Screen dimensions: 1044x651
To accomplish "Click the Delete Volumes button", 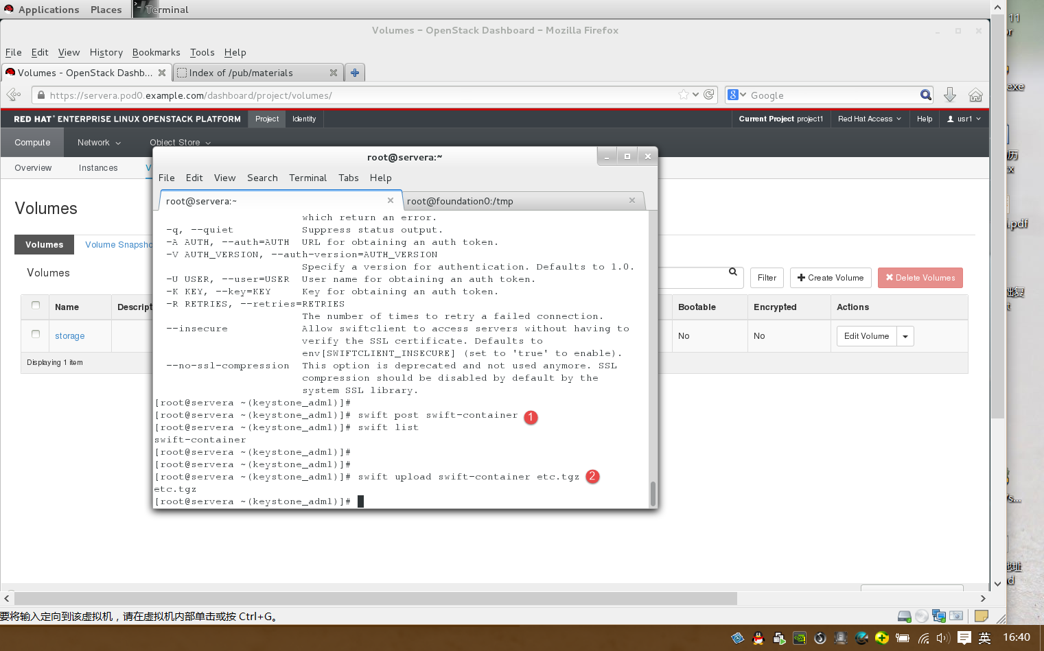I will point(920,278).
